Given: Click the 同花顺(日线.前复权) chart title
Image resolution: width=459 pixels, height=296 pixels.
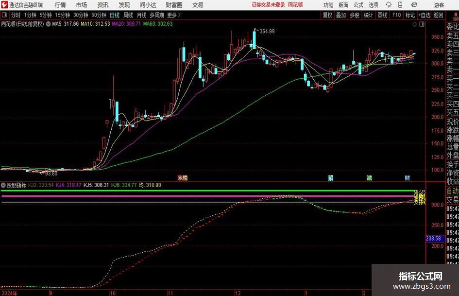Looking at the screenshot, I should [22, 24].
